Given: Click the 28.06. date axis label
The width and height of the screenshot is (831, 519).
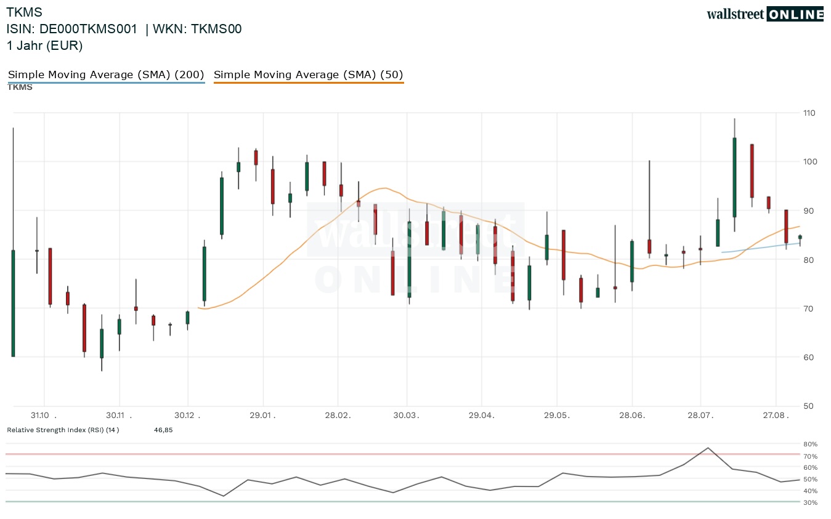Looking at the screenshot, I should (632, 416).
